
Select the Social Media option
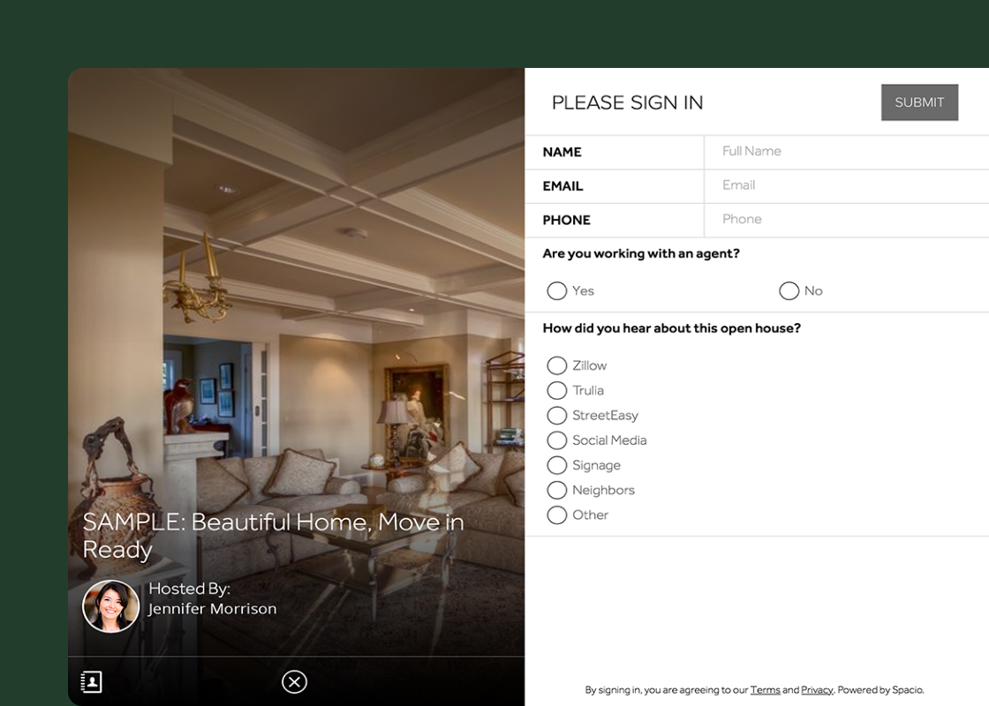pos(556,440)
